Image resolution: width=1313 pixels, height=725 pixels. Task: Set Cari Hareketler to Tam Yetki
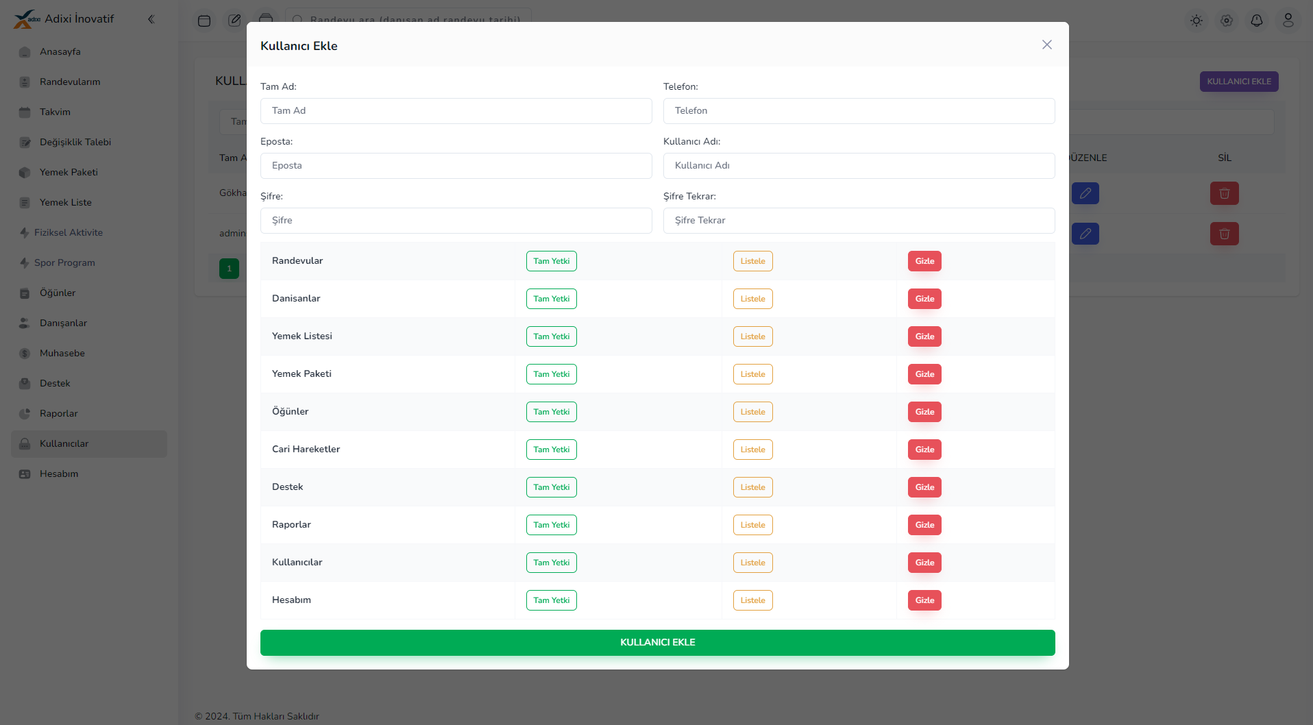(x=552, y=450)
